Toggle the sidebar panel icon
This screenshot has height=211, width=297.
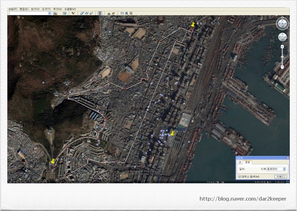[65, 13]
